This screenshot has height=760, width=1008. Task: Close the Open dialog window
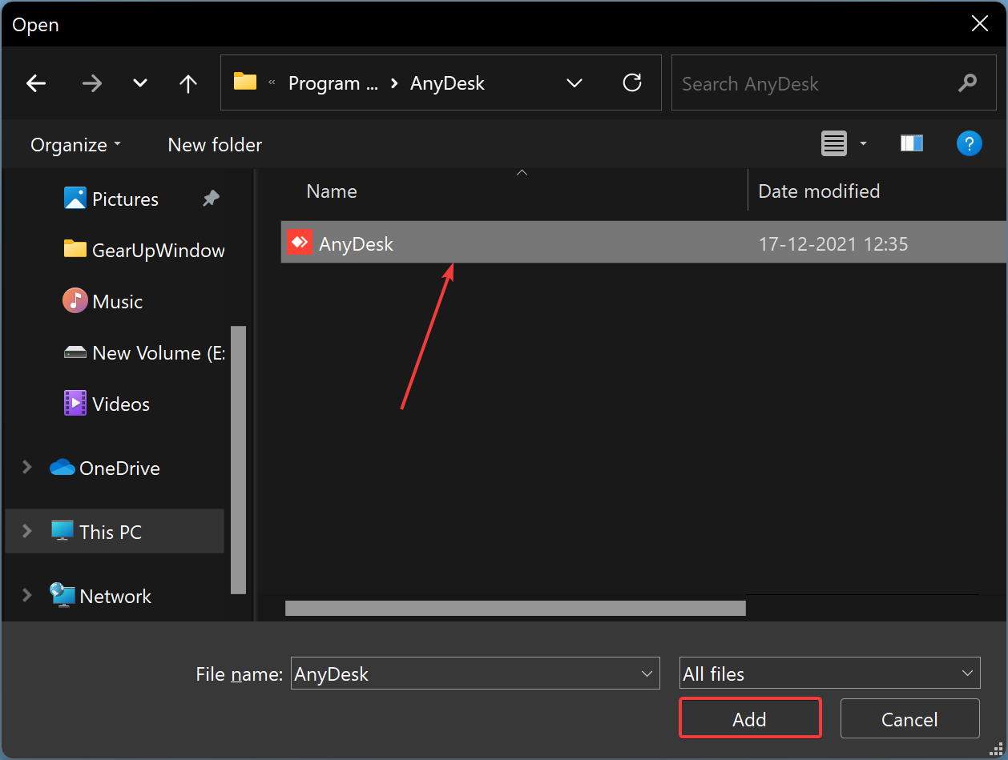980,24
